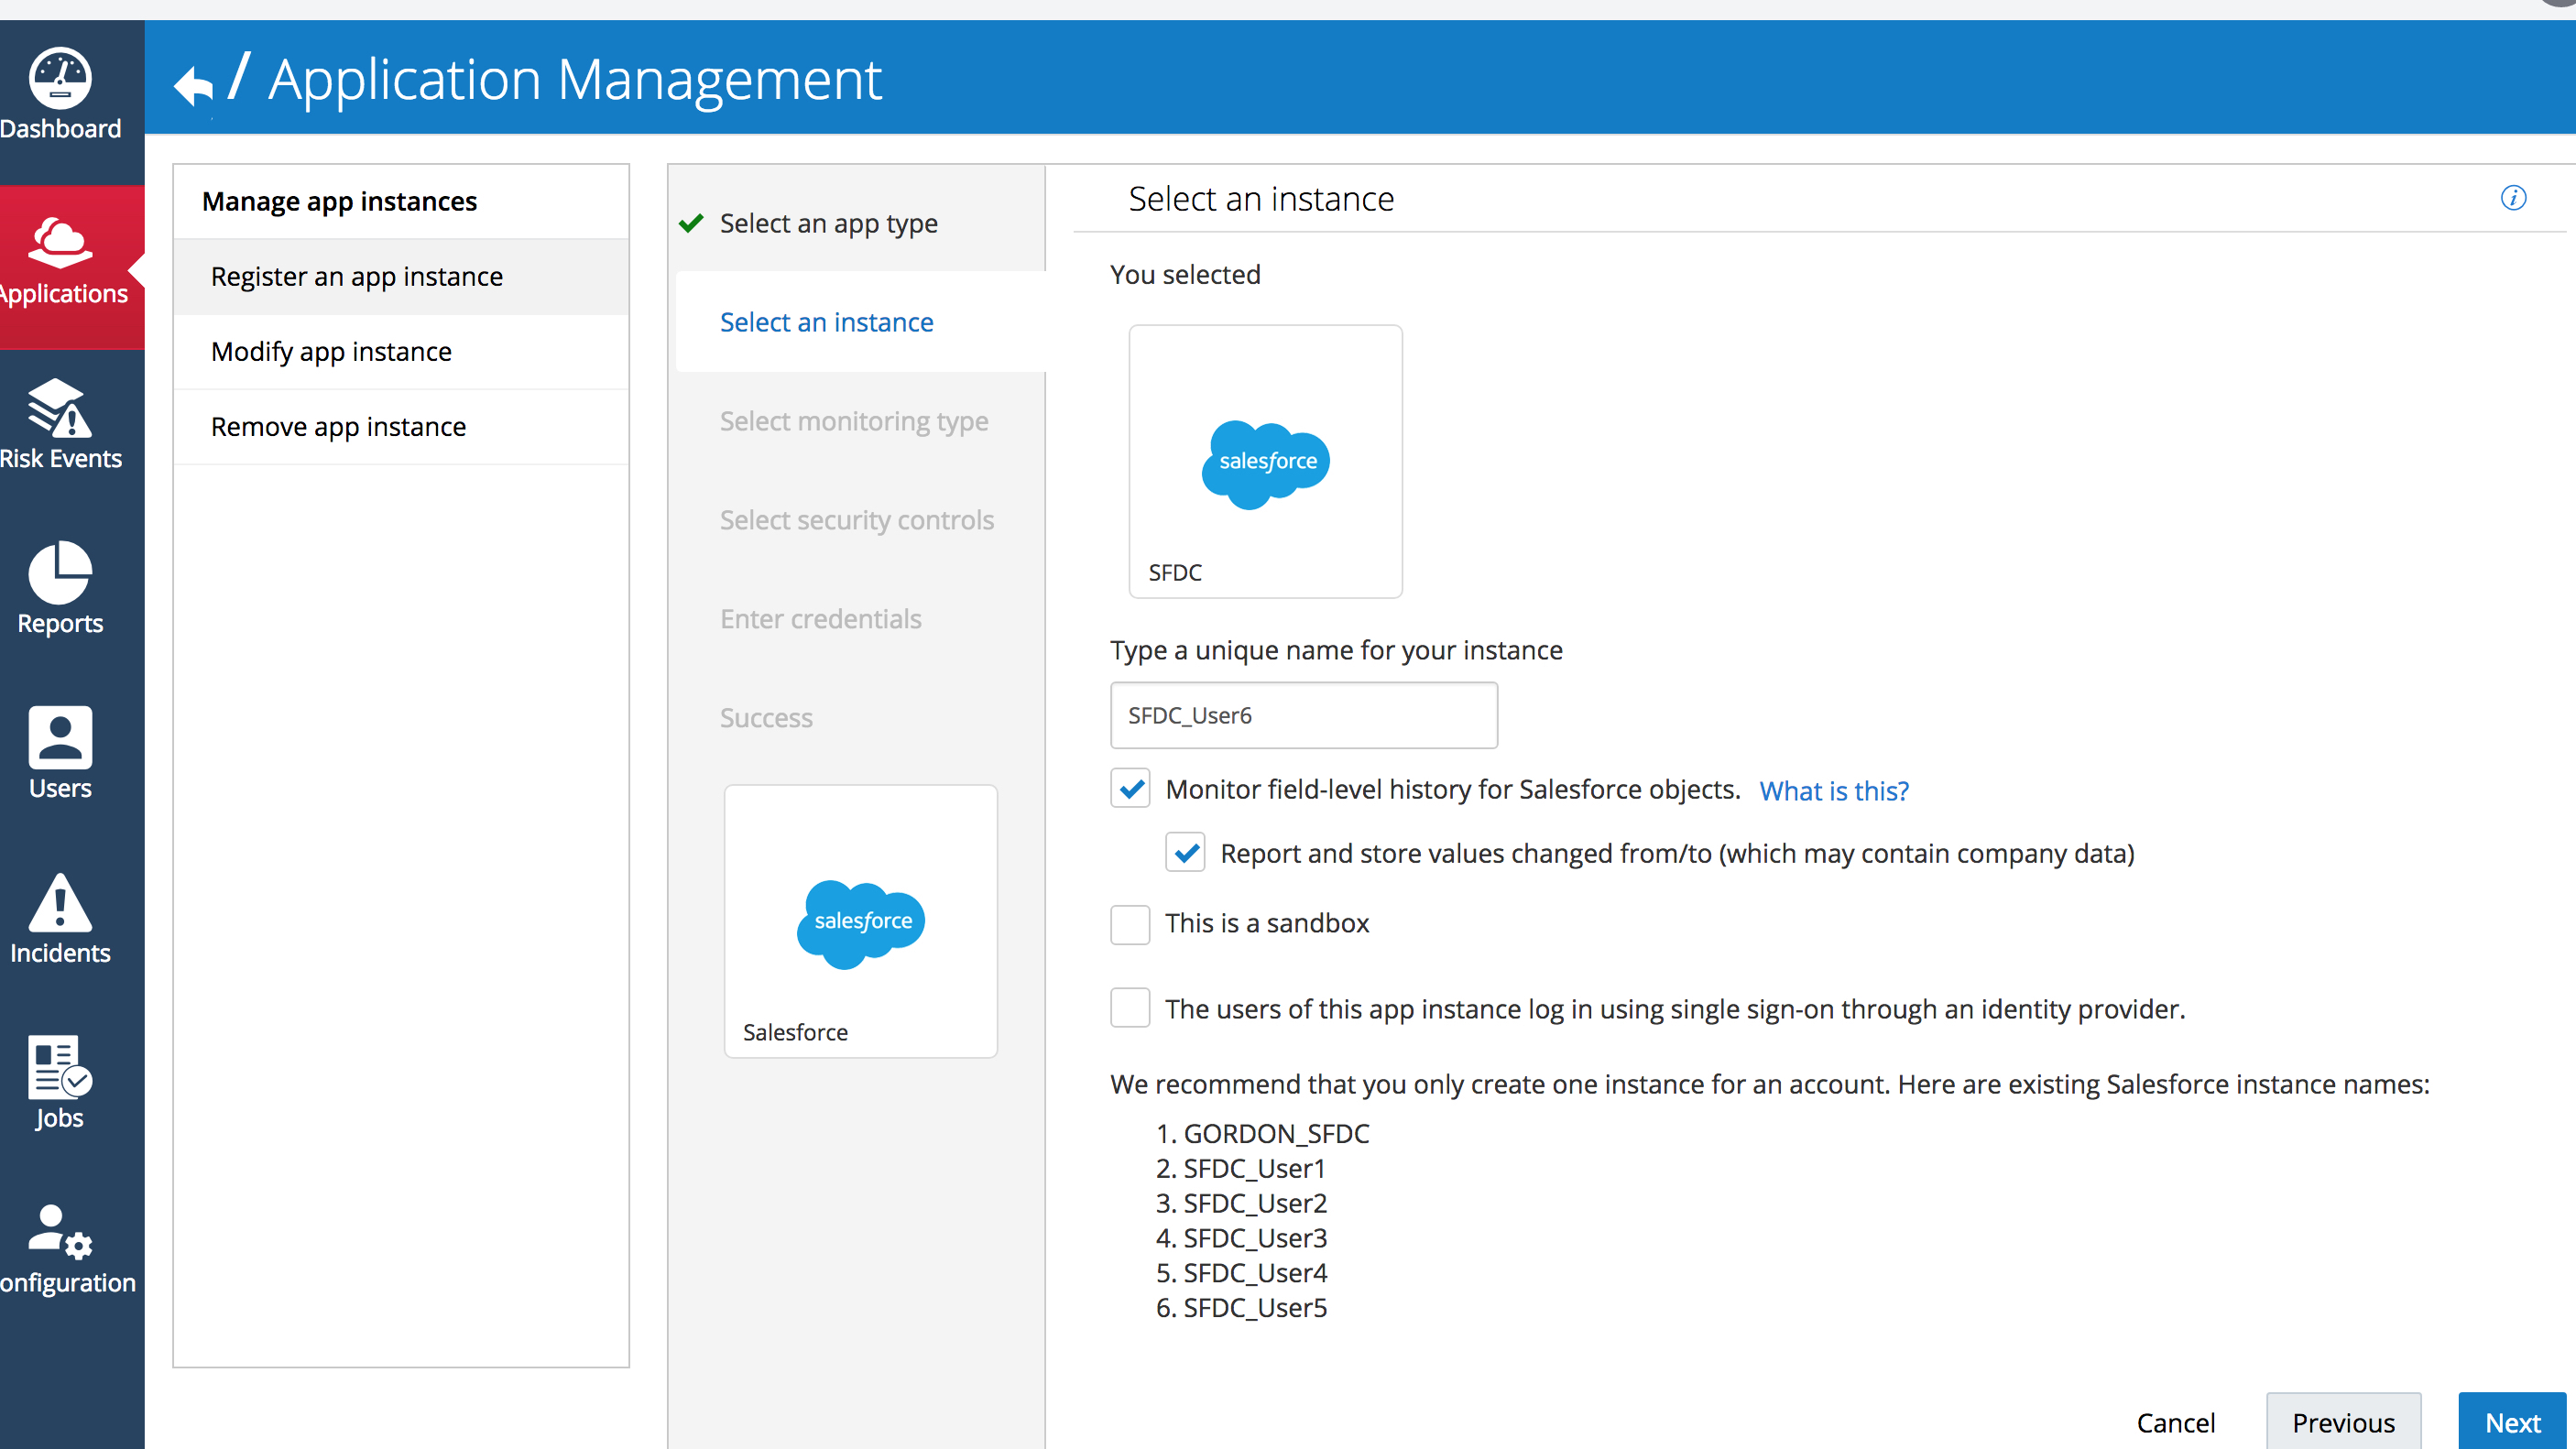Go to the Select an app type step

click(829, 223)
